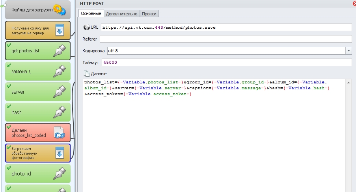Screen dimensions: 356x192
Task: Click the pen icon on photo_id block
Action: click(59, 174)
